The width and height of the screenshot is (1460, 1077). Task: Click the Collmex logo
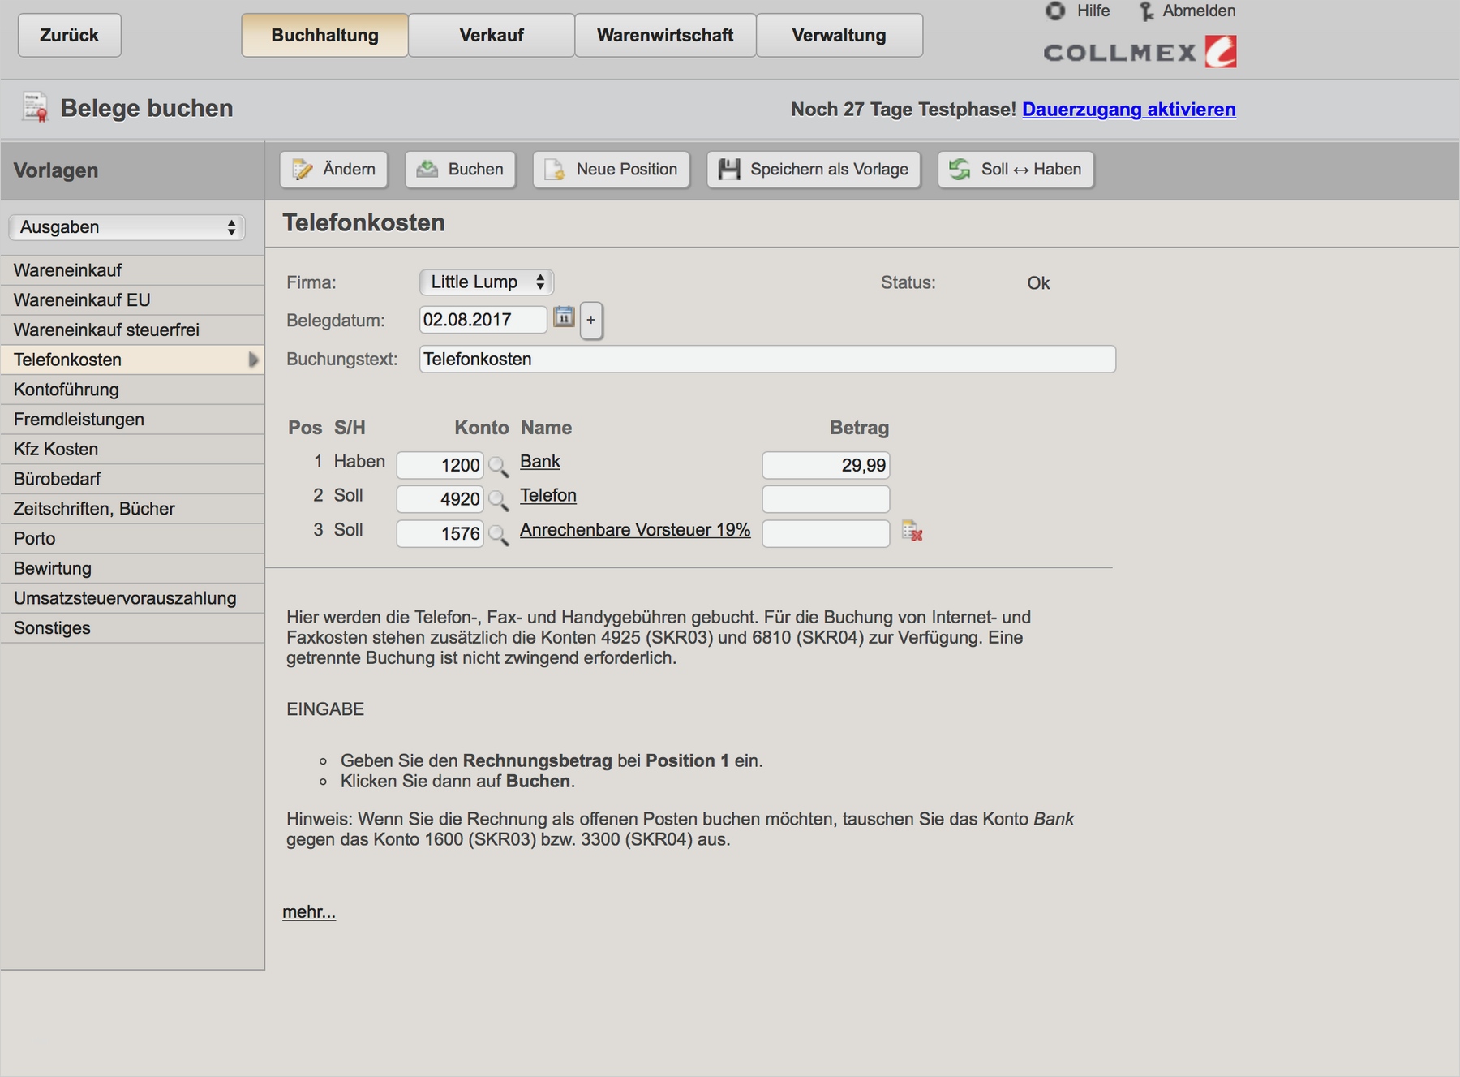tap(1140, 52)
